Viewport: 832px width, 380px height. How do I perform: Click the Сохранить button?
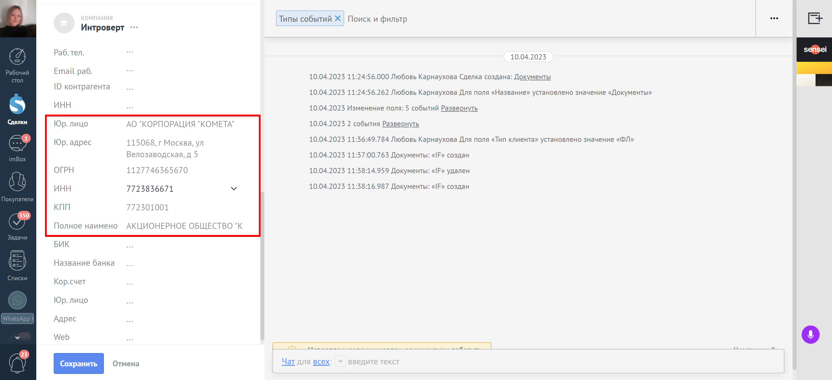tap(78, 363)
